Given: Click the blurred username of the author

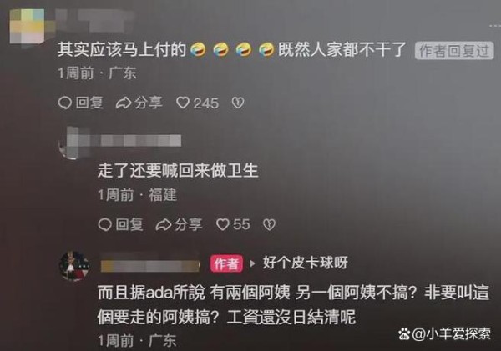Looking at the screenshot, I should [x=150, y=266].
